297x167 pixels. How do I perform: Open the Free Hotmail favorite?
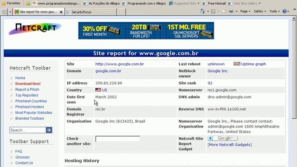[x=214, y=3]
